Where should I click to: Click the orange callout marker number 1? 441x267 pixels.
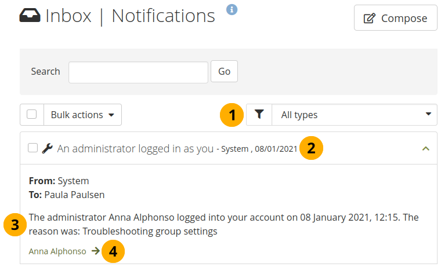pyautogui.click(x=232, y=115)
